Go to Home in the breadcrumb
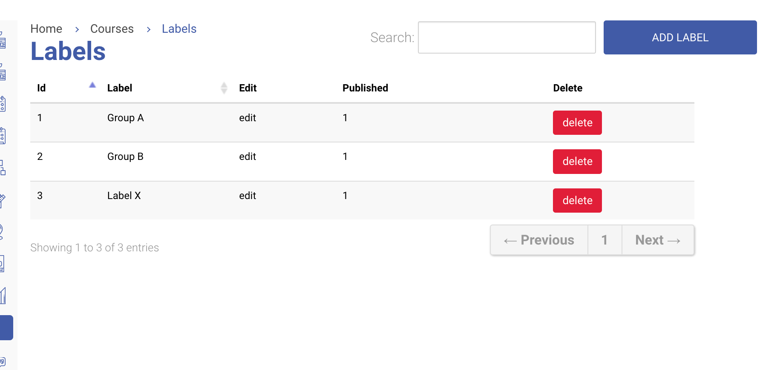The height and width of the screenshot is (370, 783). [46, 29]
